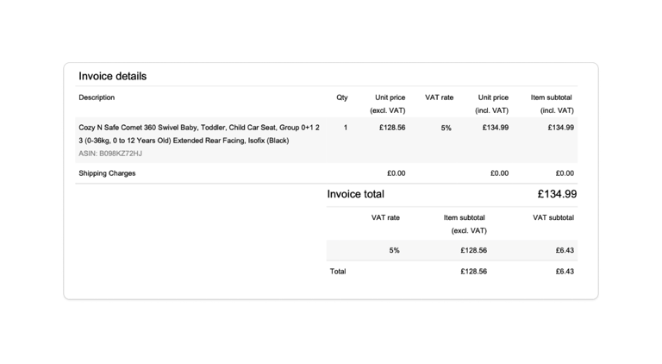Screen dimensions: 662x364
Task: Click the Cozy N Safe Comet product description
Action: click(x=199, y=134)
